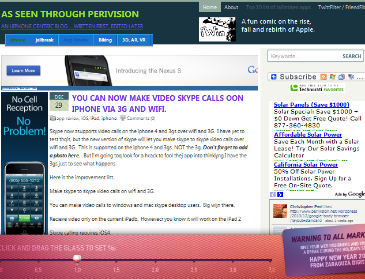The width and height of the screenshot is (365, 279).
Task: Open the Home menu tab
Action: pyautogui.click(x=210, y=7)
